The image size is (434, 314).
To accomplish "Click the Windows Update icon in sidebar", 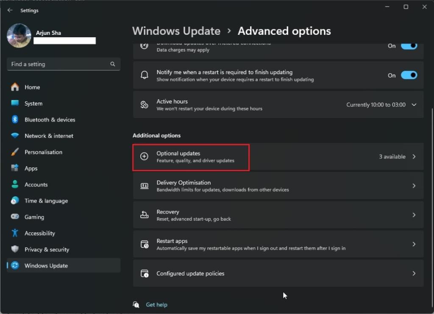I will [x=14, y=265].
